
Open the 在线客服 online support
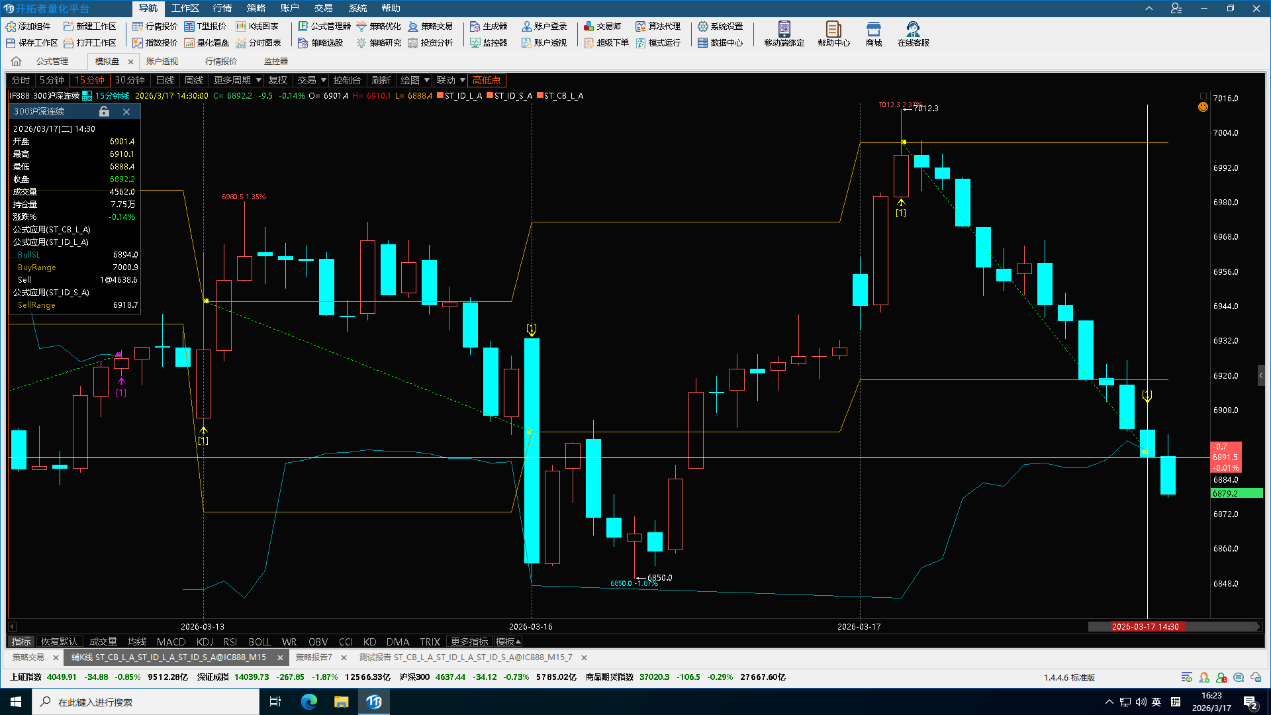(x=913, y=34)
